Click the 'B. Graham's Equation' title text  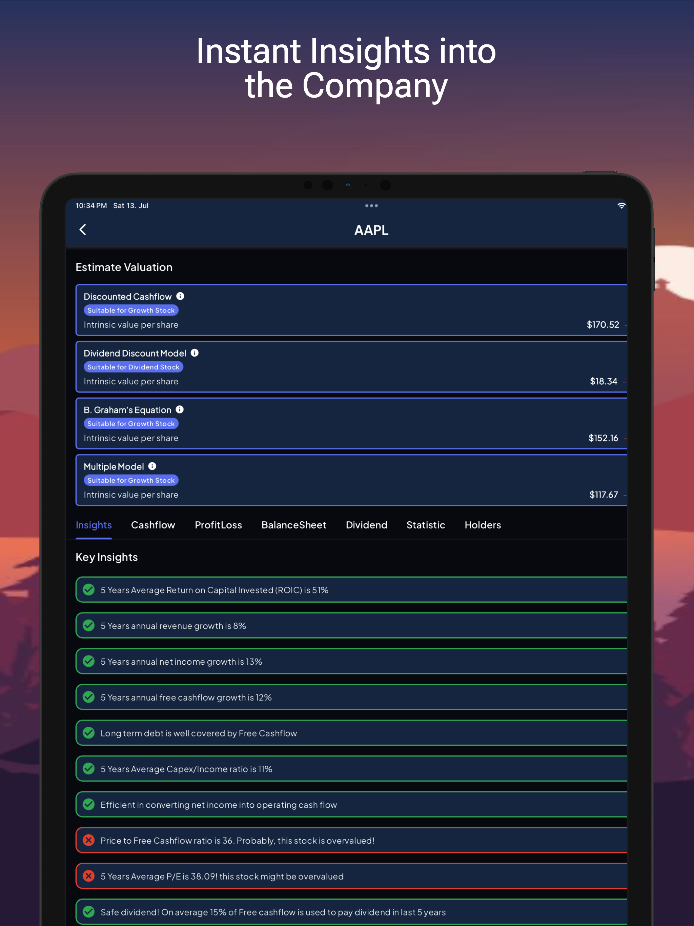[x=127, y=410]
